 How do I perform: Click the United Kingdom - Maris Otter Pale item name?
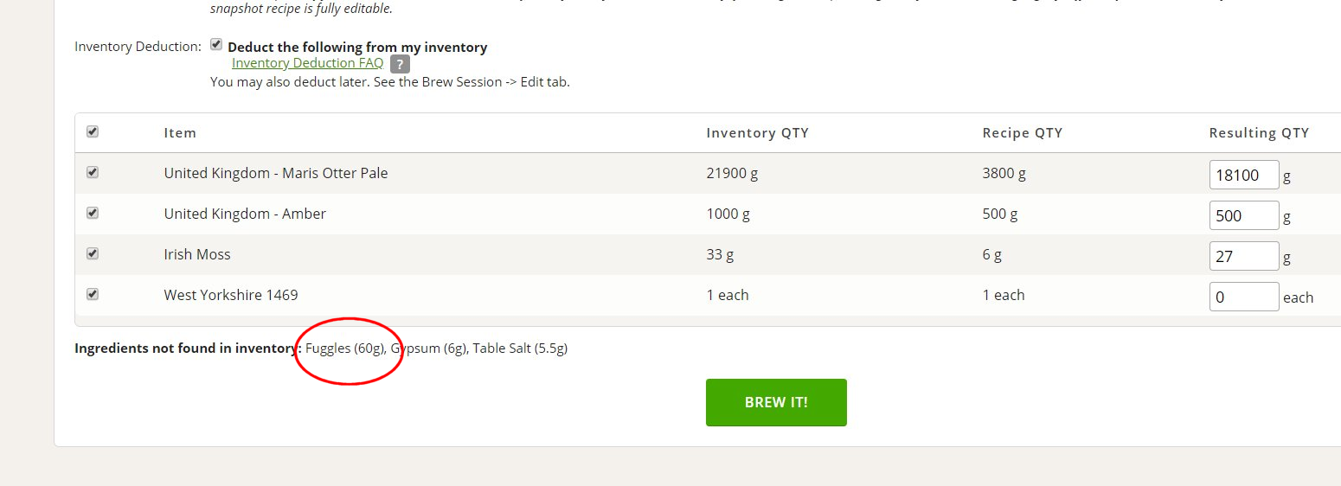pyautogui.click(x=275, y=173)
